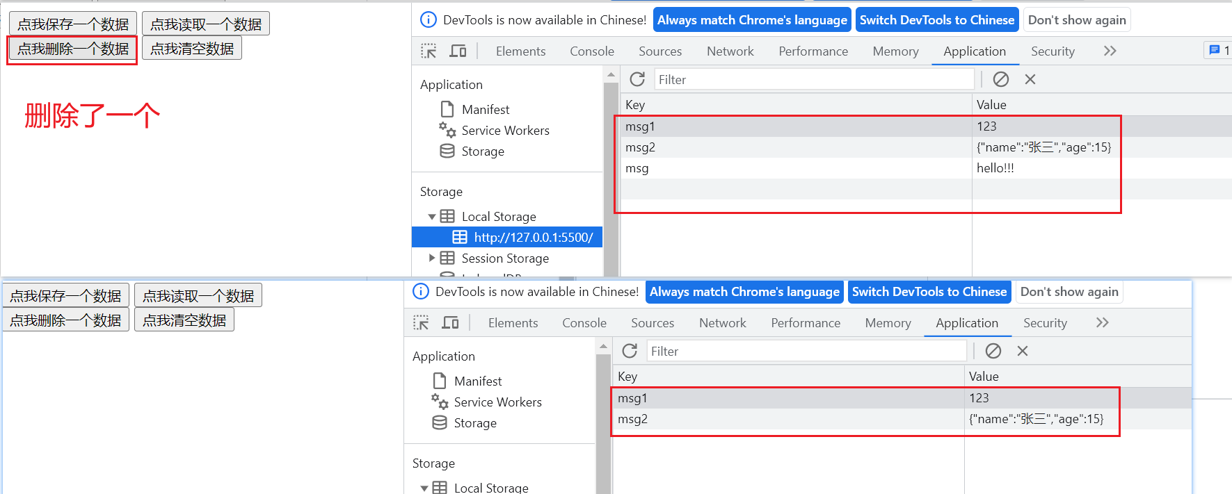This screenshot has height=494, width=1232.
Task: Open the issues message counter icon
Action: pyautogui.click(x=1218, y=50)
